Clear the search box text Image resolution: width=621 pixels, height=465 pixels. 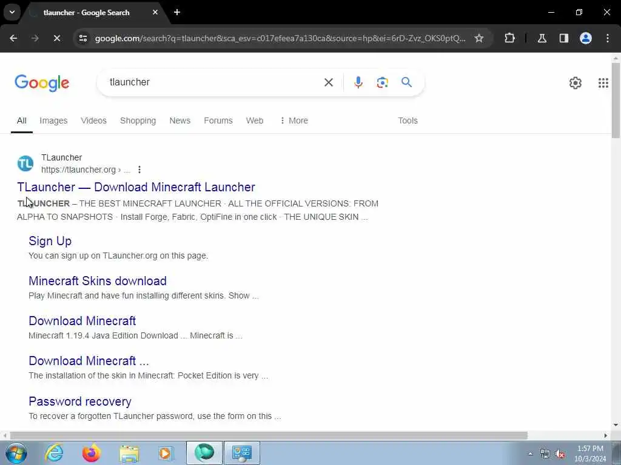coord(328,82)
